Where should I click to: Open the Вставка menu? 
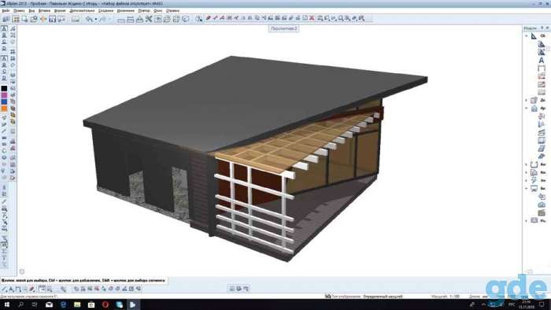(x=44, y=11)
